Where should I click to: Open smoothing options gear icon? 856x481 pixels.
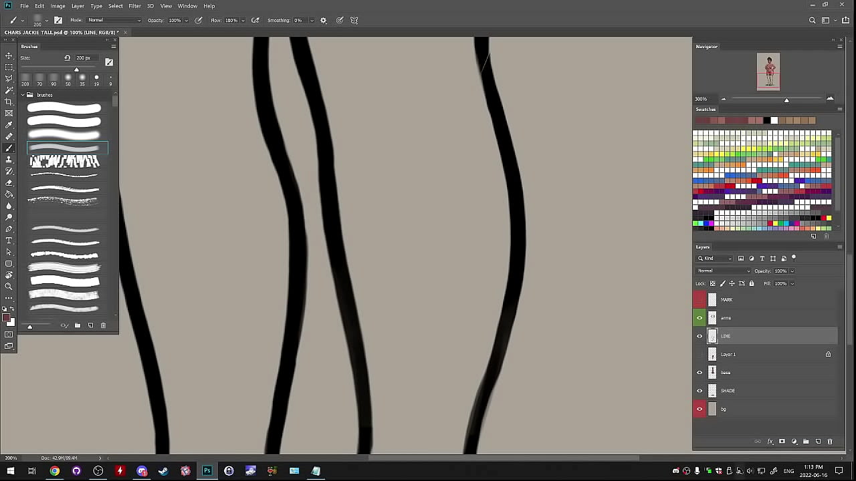click(324, 20)
